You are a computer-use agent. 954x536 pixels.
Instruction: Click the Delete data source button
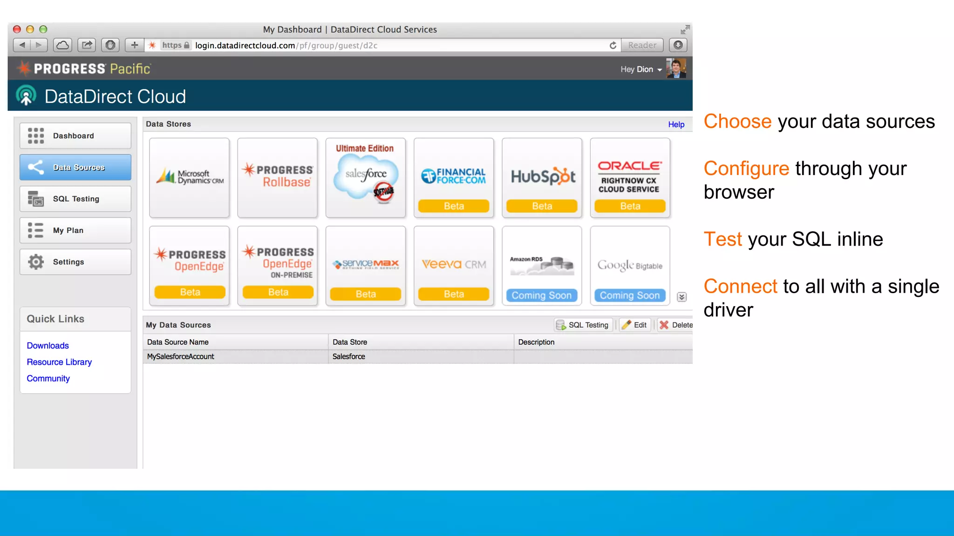pos(676,325)
